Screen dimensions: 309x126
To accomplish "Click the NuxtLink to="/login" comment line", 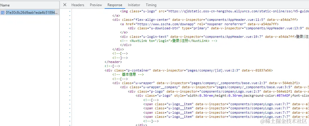I will coord(169,41).
